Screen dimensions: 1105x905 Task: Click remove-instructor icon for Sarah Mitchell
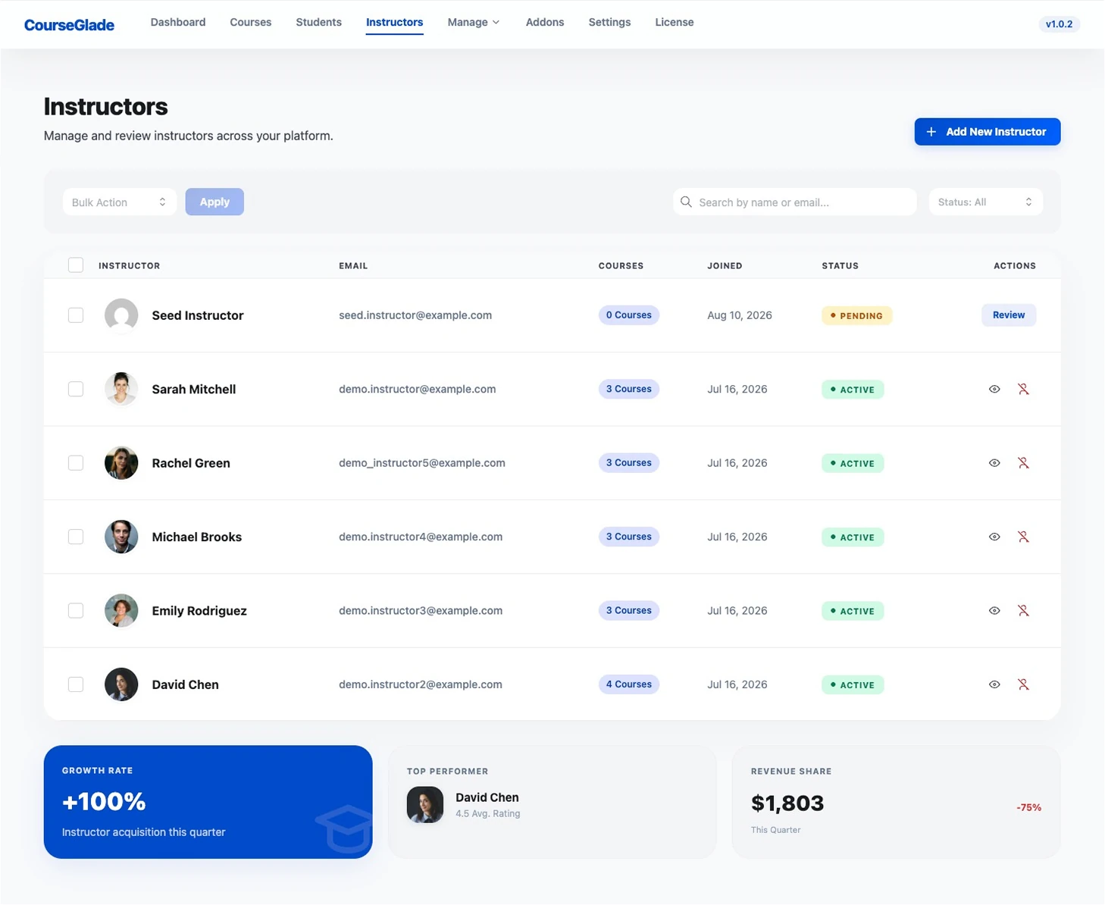(x=1023, y=389)
